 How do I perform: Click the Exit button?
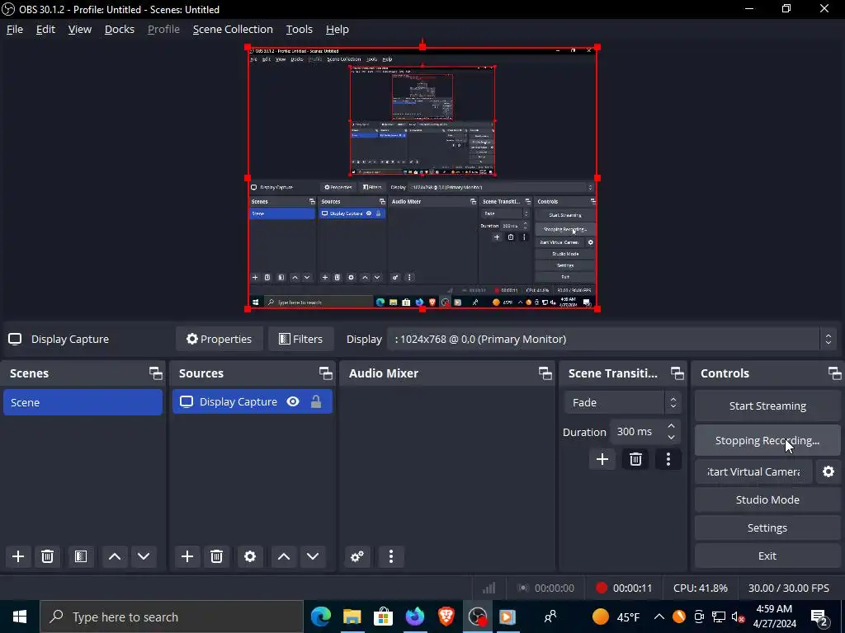[x=767, y=556]
